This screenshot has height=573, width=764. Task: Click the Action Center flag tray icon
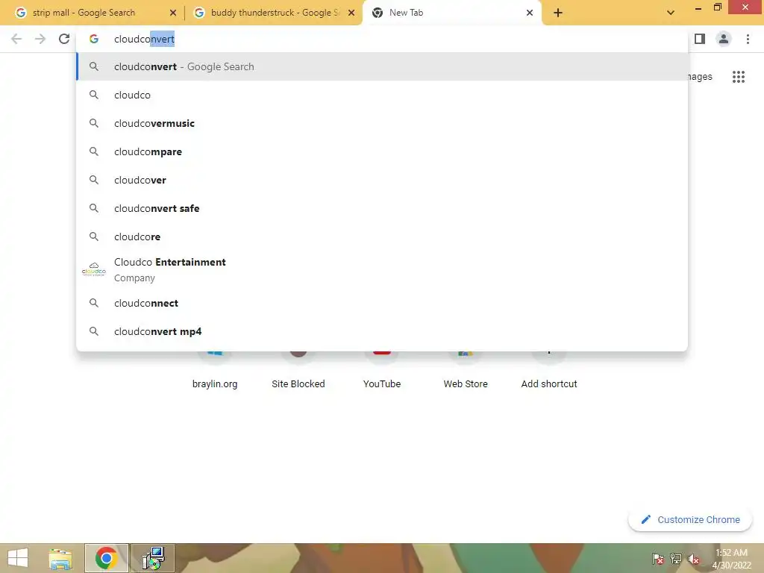click(x=658, y=558)
